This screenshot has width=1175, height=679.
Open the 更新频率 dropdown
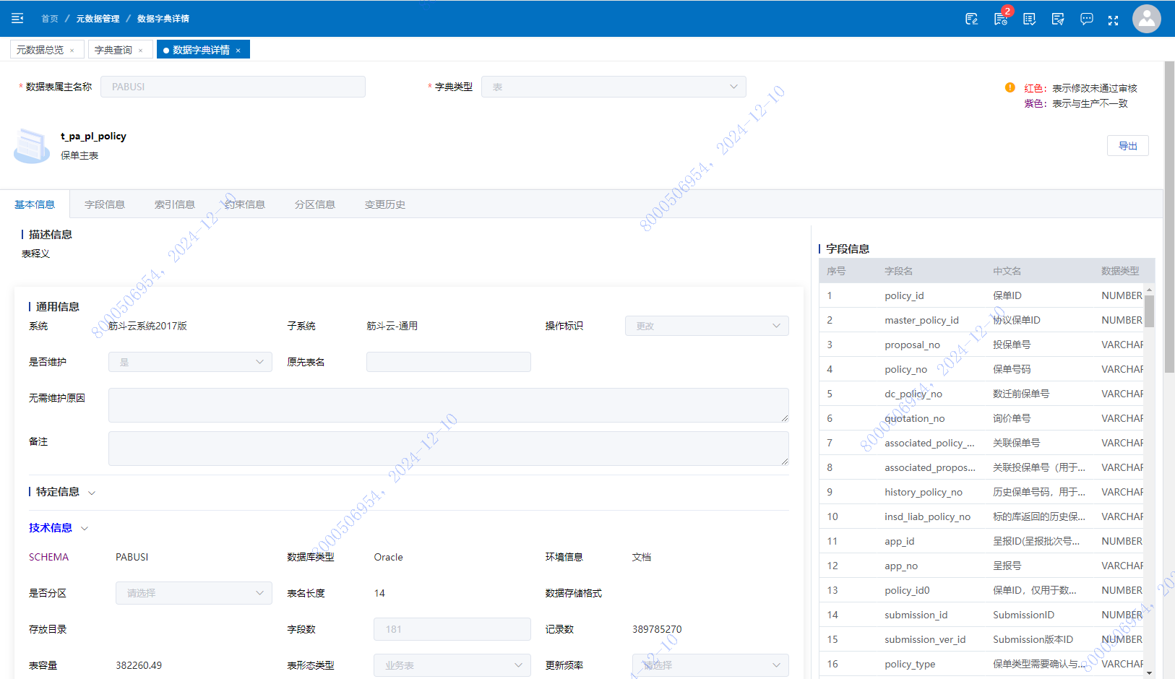click(x=710, y=665)
